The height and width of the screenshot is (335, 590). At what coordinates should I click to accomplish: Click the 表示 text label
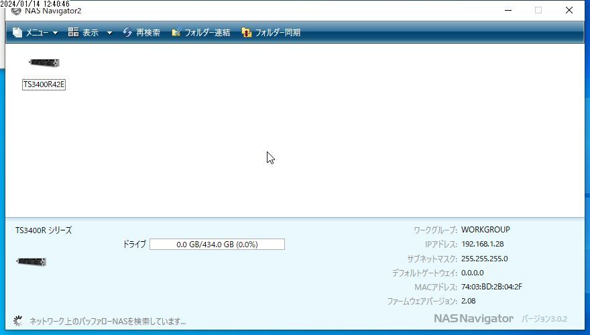coord(91,33)
